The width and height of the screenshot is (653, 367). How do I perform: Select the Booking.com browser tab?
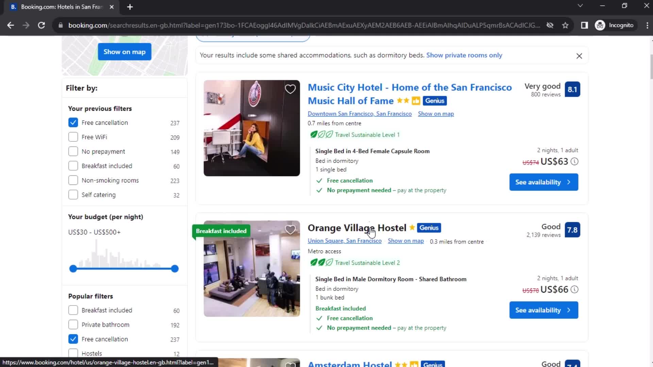point(62,7)
